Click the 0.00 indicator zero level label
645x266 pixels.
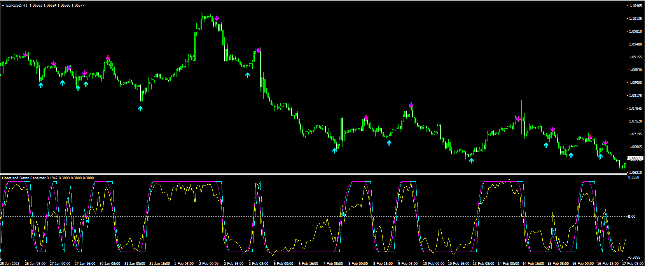coord(632,217)
